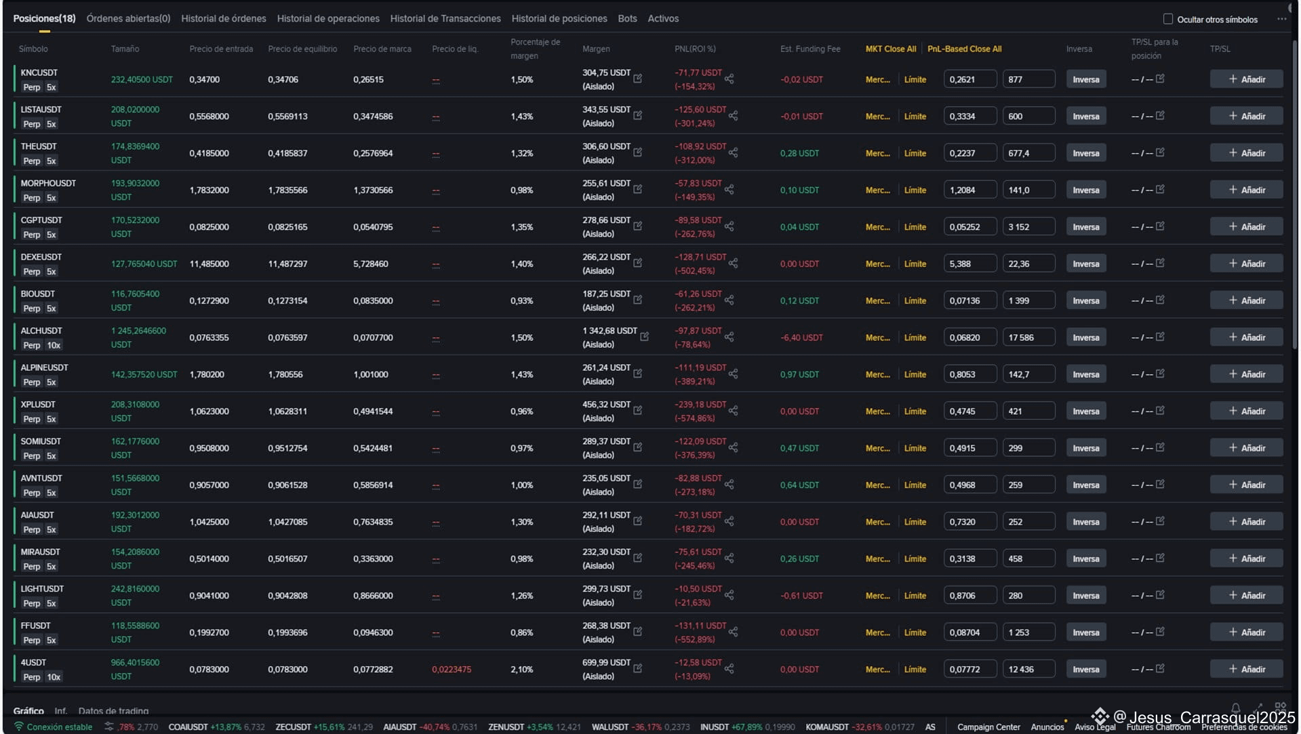Click Límite close for THEUSDT
1301x734 pixels.
pyautogui.click(x=915, y=153)
